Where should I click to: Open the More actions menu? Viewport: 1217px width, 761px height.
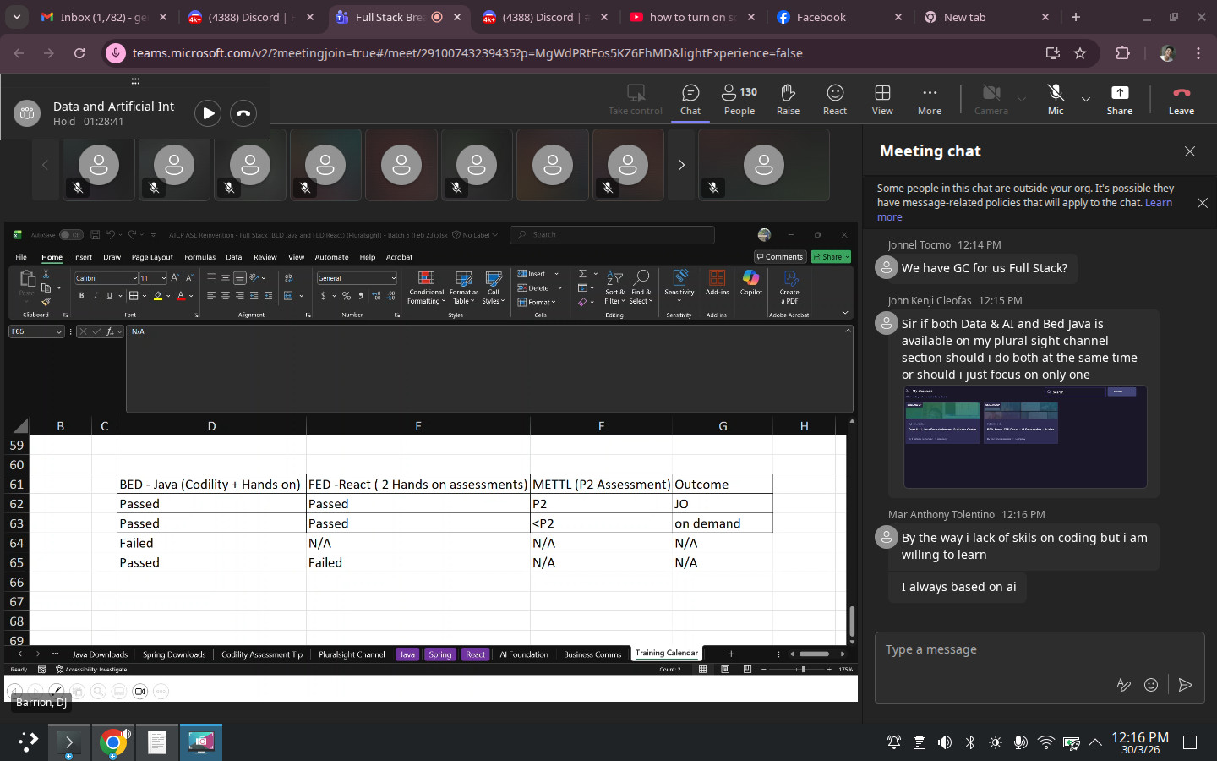pyautogui.click(x=930, y=100)
